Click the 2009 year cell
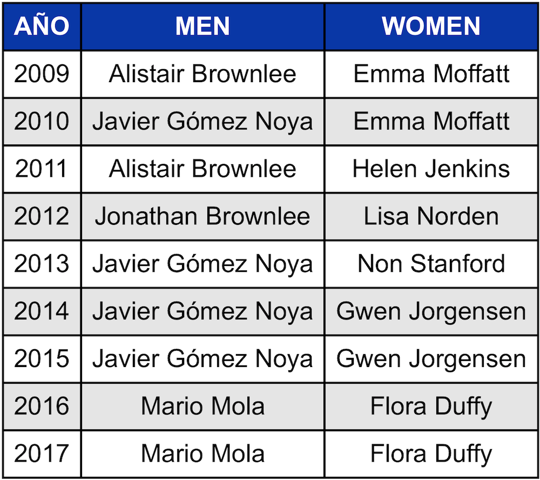Viewport: 540px width, 480px height. 42,74
